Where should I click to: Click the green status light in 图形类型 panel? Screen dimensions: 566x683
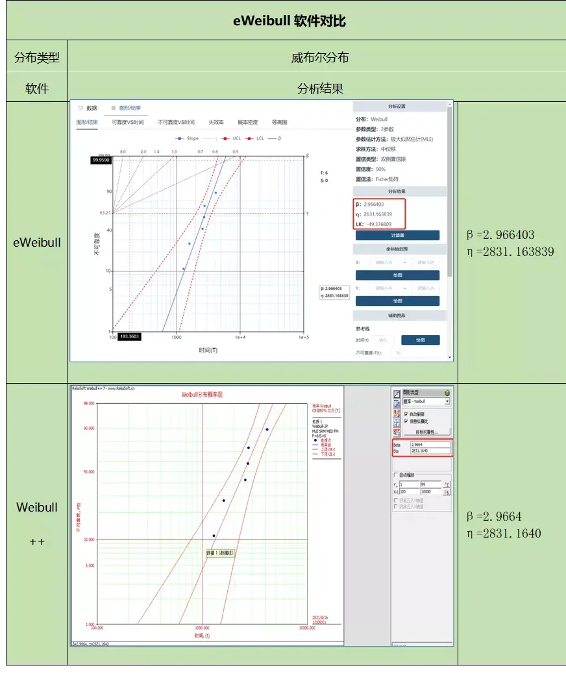[448, 391]
